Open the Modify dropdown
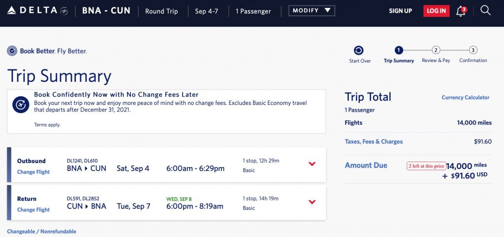 (312, 11)
